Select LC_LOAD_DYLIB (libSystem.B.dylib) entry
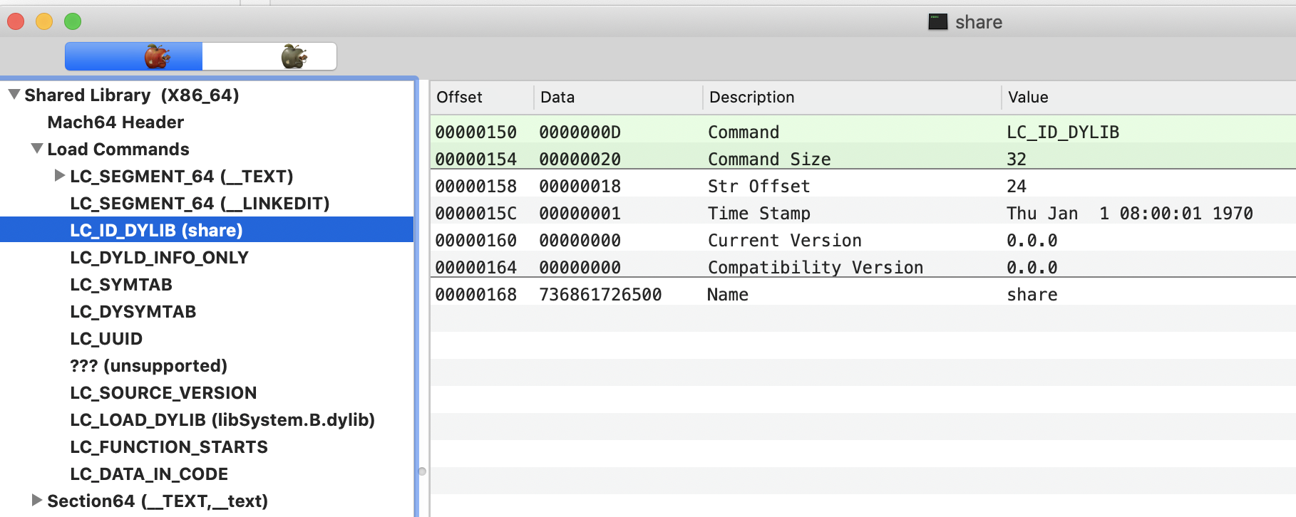1296x517 pixels. 222,420
